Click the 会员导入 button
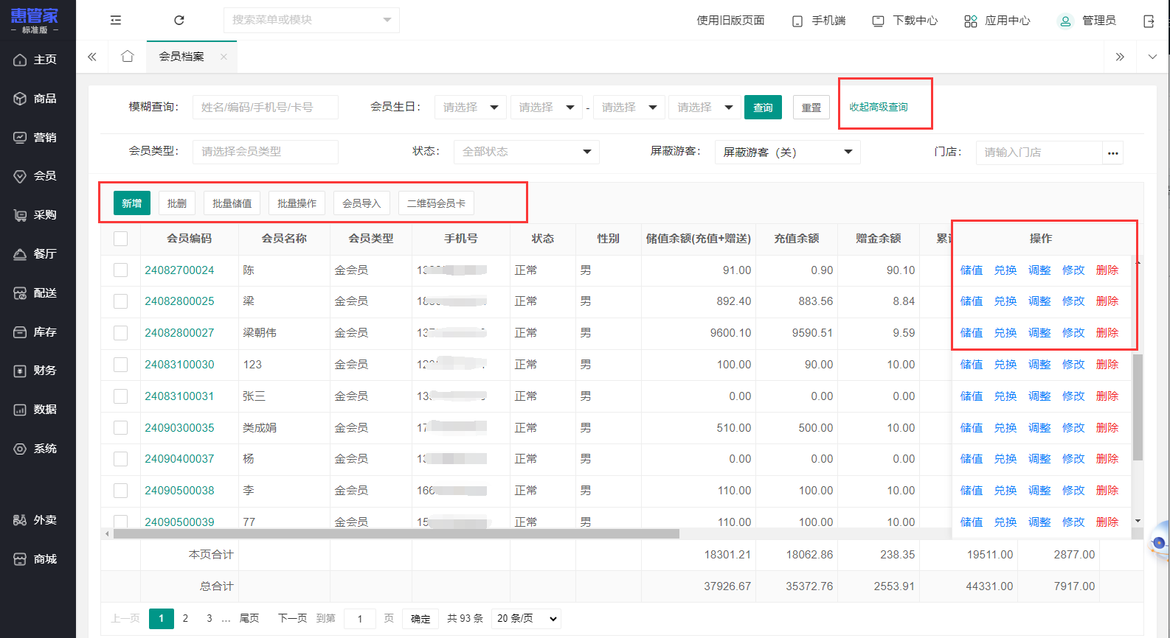Viewport: 1170px width, 638px height. pos(361,203)
